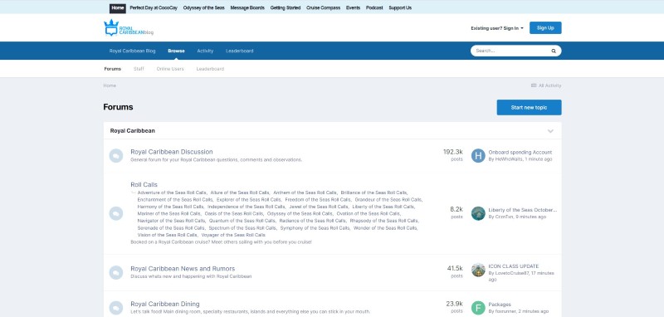Click the forum icon beside Roll Calls

point(116,213)
